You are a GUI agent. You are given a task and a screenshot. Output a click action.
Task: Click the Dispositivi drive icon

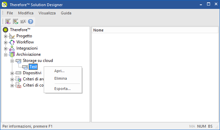18,73
